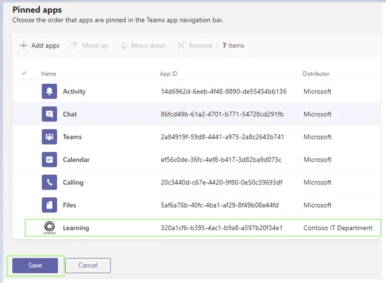Select the Teams app name
This screenshot has width=386, height=283.
point(72,137)
